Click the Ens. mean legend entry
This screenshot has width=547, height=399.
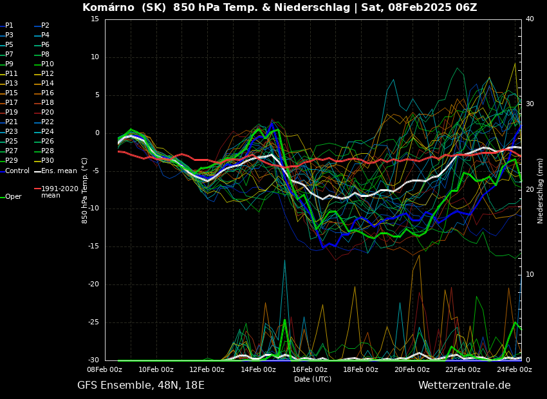(59, 171)
